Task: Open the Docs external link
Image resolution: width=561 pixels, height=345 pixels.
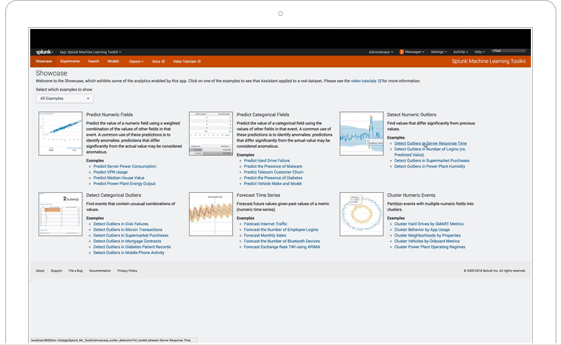Action: tap(158, 61)
